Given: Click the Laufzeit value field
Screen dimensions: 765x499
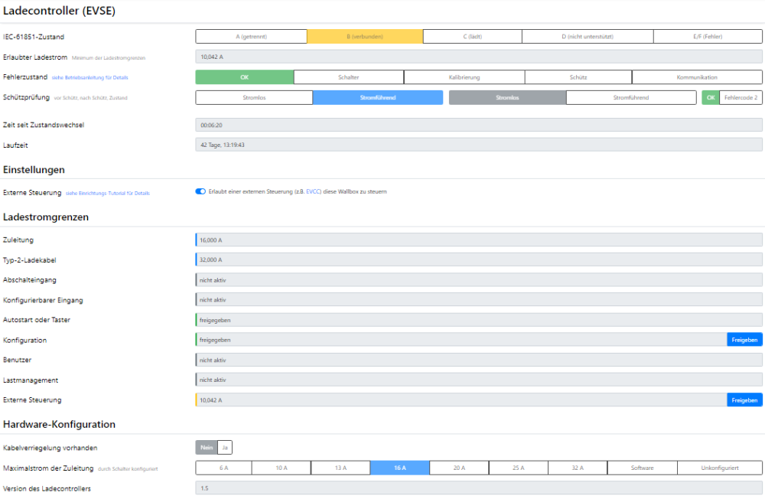Looking at the screenshot, I should tap(479, 144).
